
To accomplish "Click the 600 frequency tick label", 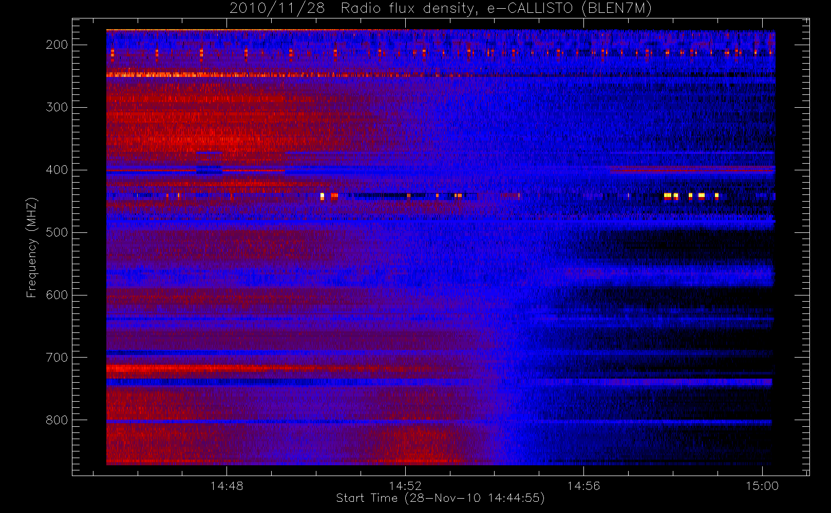I will [56, 295].
